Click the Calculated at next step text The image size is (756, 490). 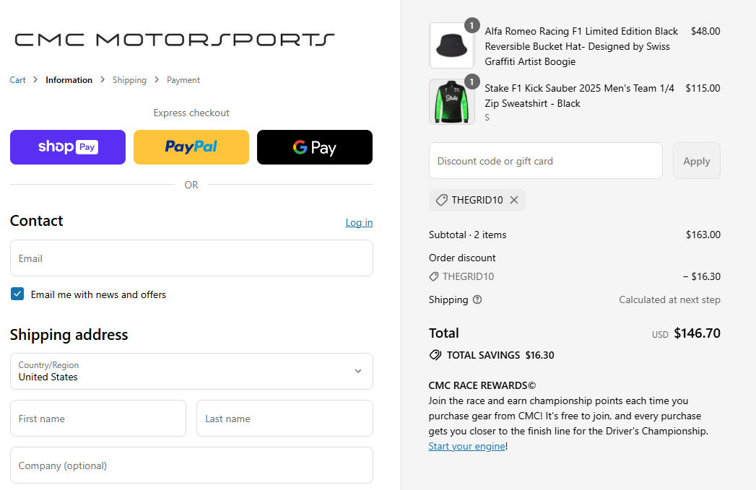coord(669,299)
